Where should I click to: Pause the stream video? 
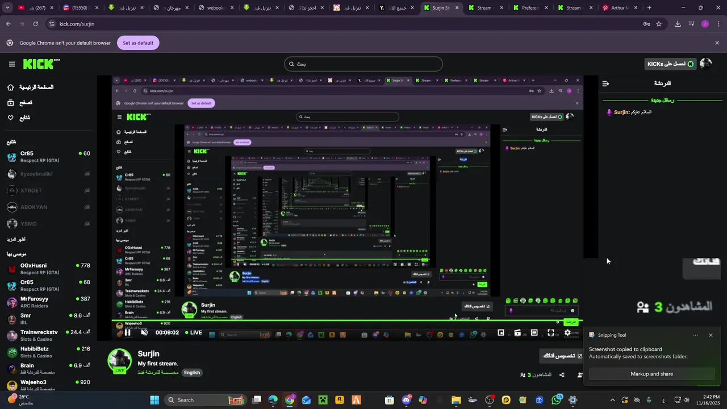tap(128, 333)
